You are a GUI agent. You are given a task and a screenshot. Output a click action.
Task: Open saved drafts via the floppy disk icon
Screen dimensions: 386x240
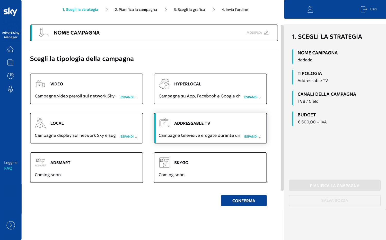pos(10,62)
